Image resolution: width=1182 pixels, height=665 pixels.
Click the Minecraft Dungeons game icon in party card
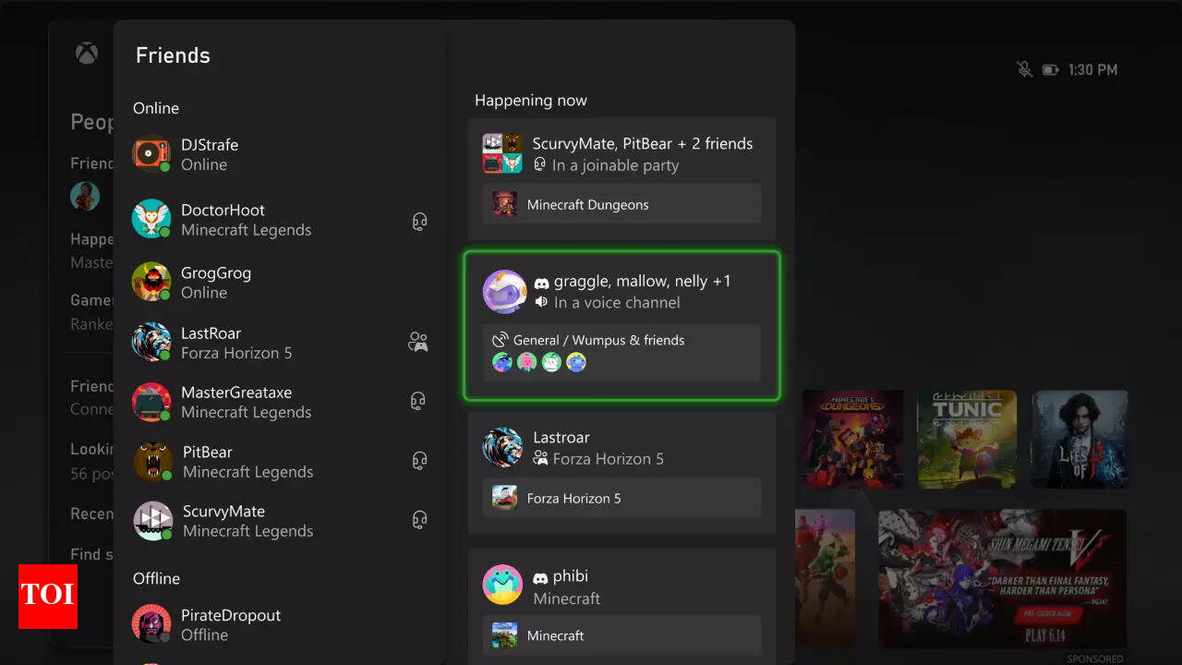[x=504, y=204]
